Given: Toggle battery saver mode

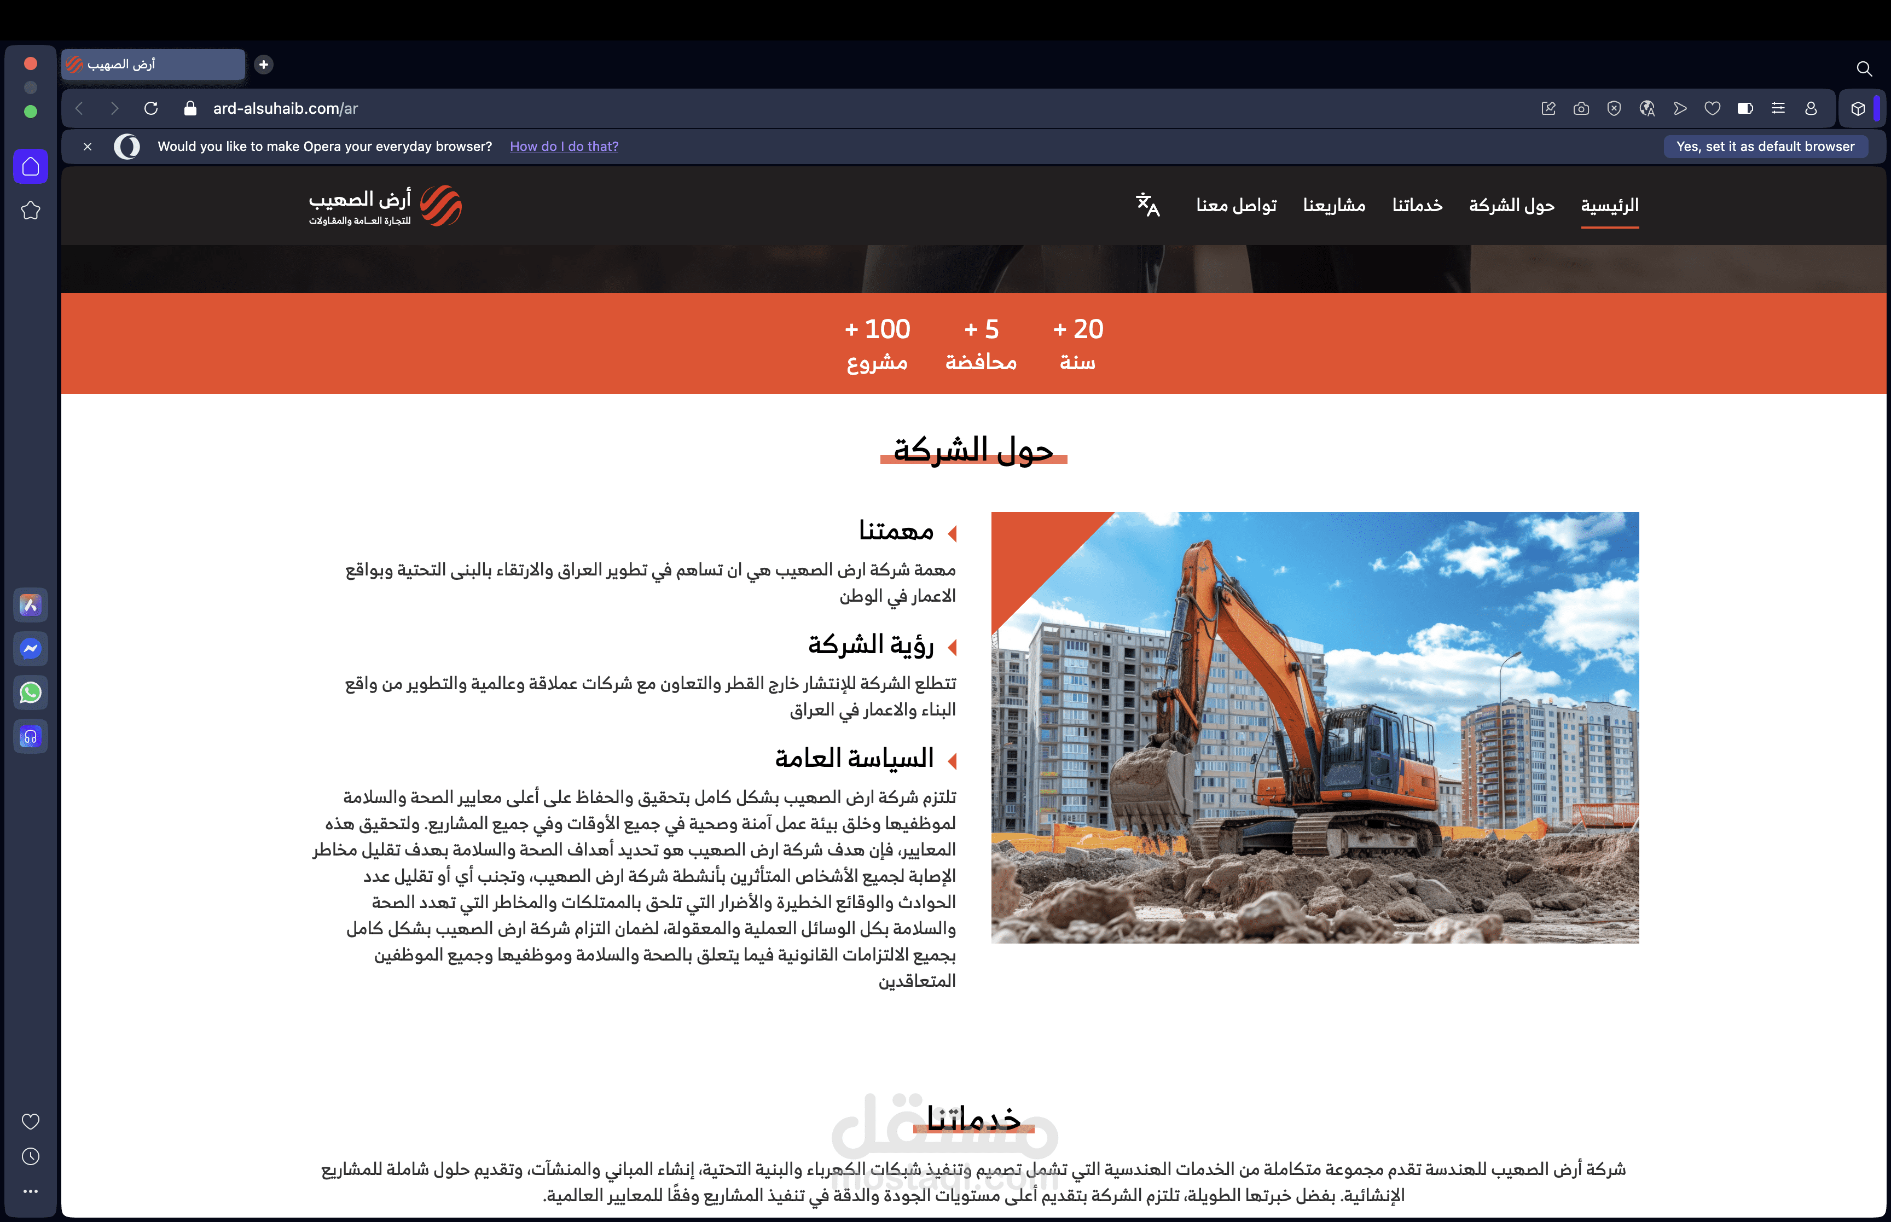Looking at the screenshot, I should coord(1745,108).
